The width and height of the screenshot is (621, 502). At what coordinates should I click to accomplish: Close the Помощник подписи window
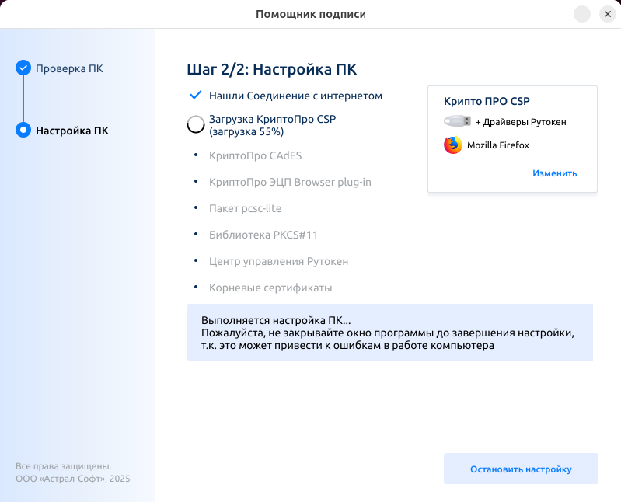pos(608,14)
